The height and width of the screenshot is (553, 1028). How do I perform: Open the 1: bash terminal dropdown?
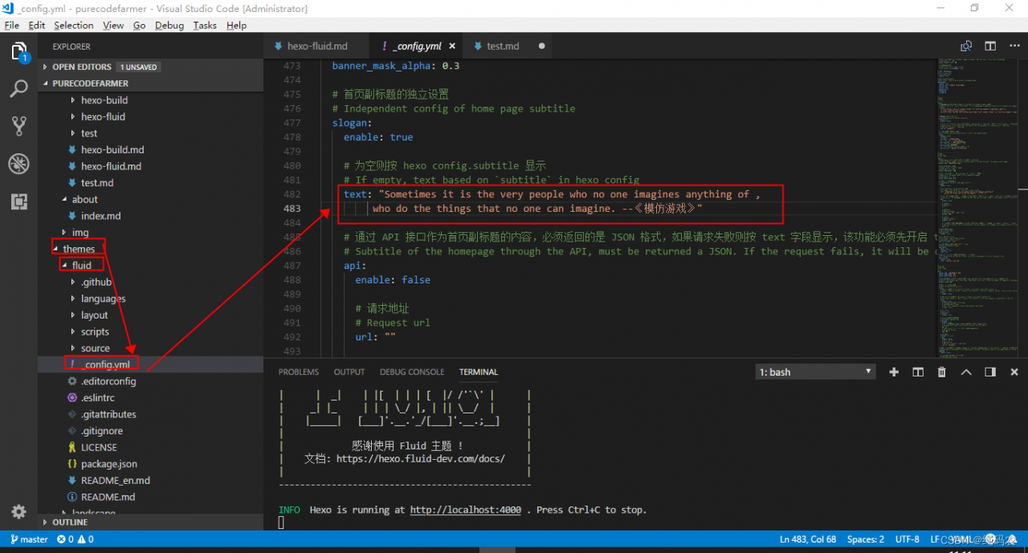[x=816, y=372]
